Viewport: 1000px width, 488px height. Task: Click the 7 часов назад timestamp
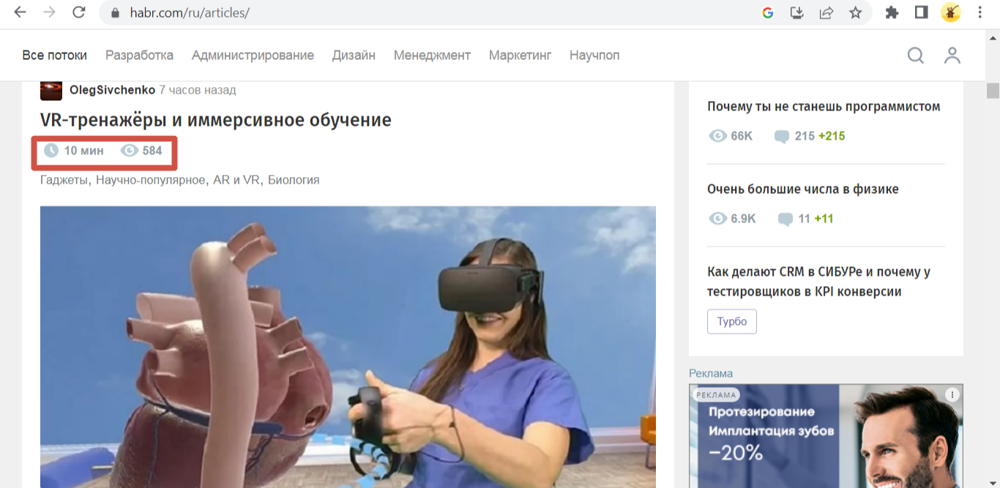(198, 90)
